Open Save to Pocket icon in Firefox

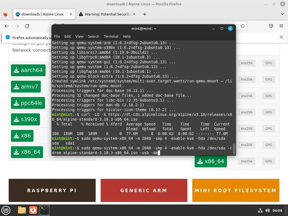point(271,26)
